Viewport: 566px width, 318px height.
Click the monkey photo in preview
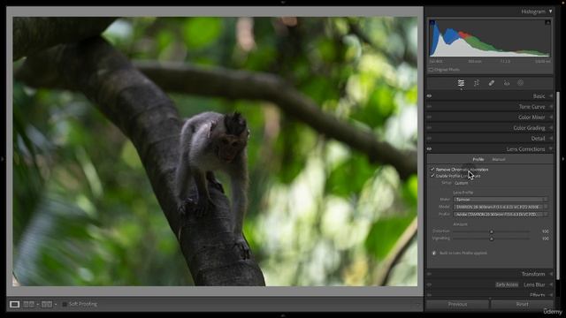coord(215,151)
